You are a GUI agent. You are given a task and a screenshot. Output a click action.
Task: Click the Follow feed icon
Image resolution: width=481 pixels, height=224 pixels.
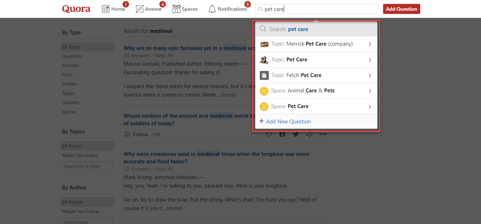point(127,134)
